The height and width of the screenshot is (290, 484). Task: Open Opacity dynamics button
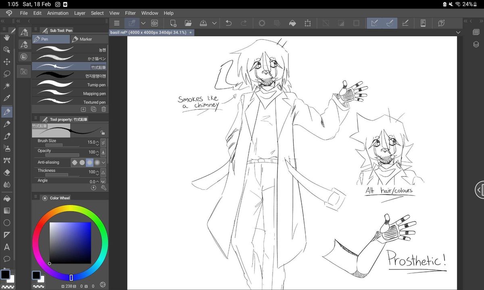(103, 152)
